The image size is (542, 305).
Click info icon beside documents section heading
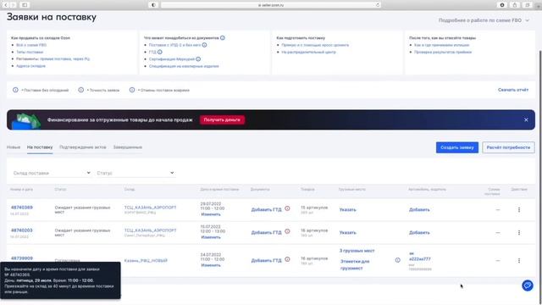(222, 37)
